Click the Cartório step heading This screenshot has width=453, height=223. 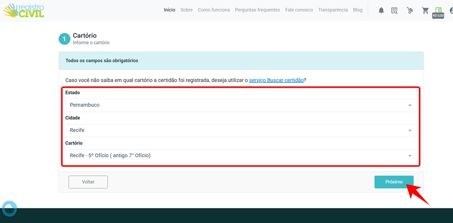coord(85,35)
